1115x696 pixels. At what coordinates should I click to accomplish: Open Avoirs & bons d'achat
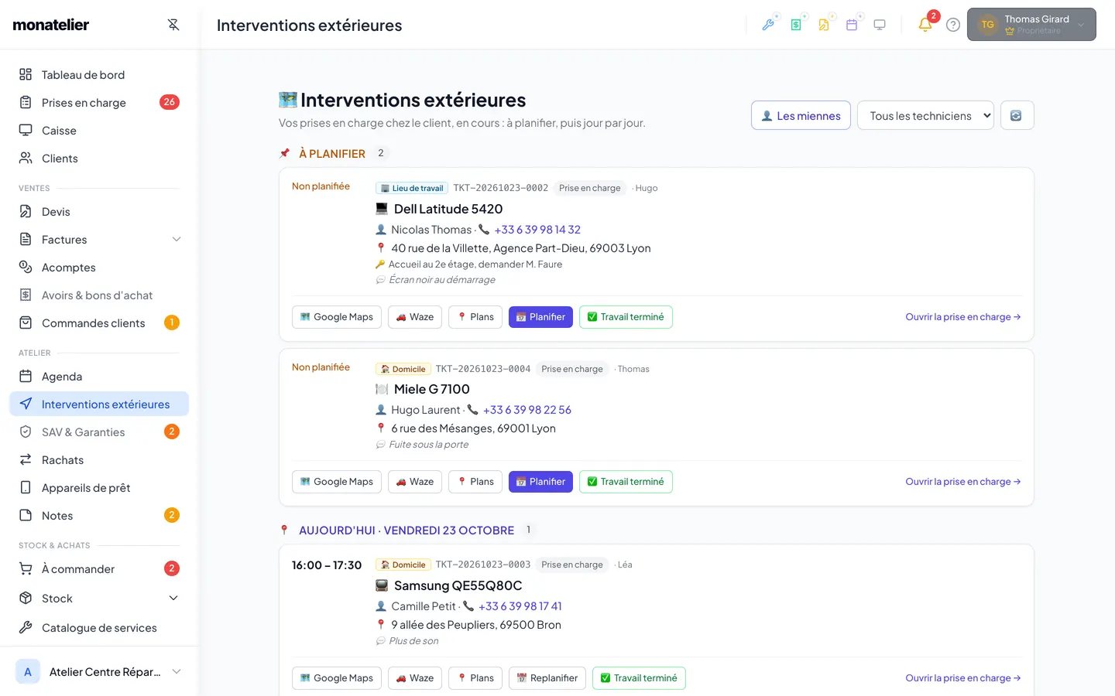point(99,295)
